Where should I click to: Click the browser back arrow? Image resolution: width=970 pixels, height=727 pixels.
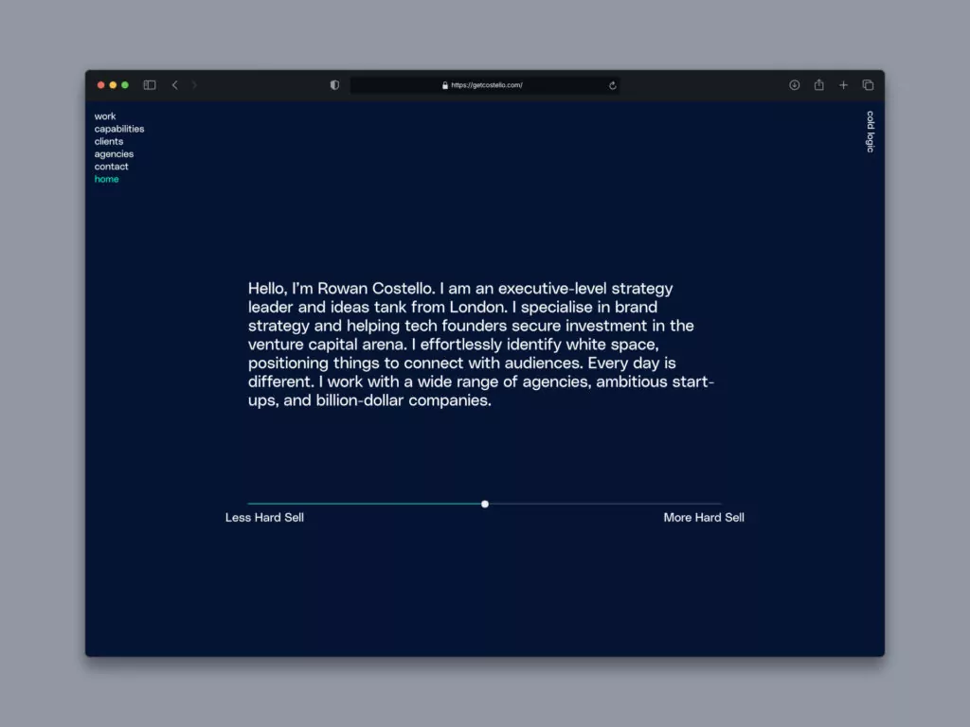(175, 85)
